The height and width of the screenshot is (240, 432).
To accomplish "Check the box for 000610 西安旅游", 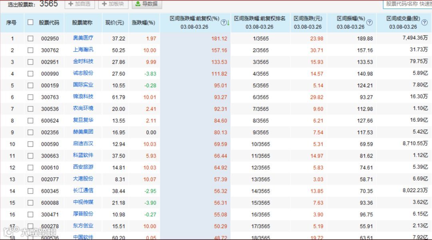I will pyautogui.click(x=30, y=168).
